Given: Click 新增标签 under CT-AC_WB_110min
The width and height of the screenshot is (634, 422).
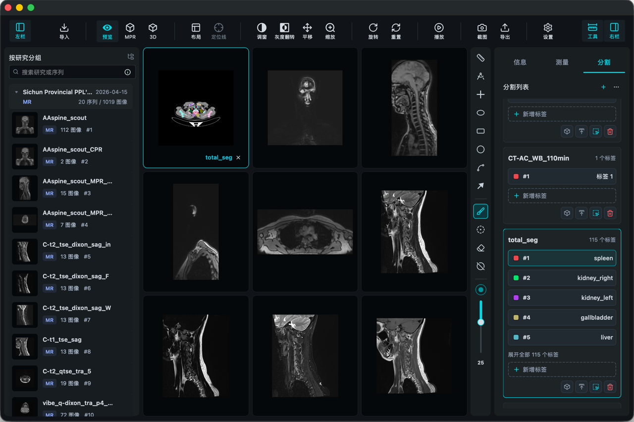Looking at the screenshot, I should (x=562, y=196).
